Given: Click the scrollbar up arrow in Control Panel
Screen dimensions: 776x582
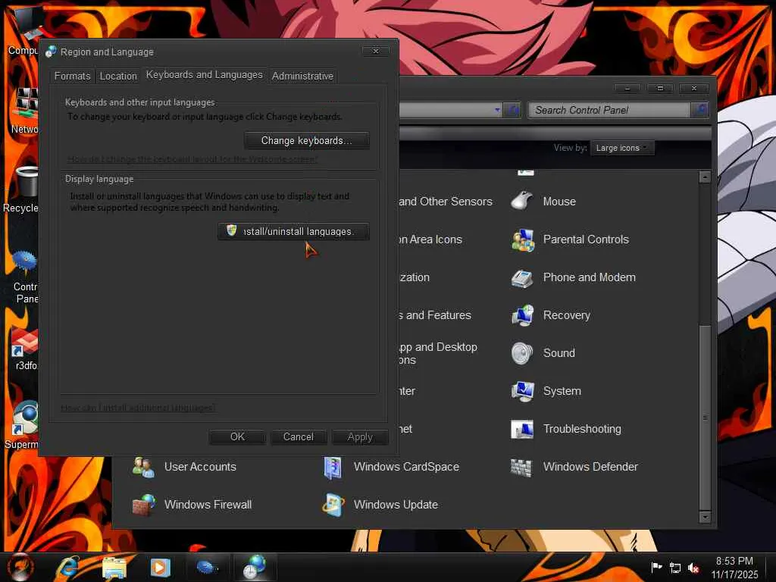Looking at the screenshot, I should (706, 177).
